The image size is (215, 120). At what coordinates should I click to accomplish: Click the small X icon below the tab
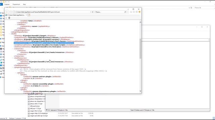point(6,18)
